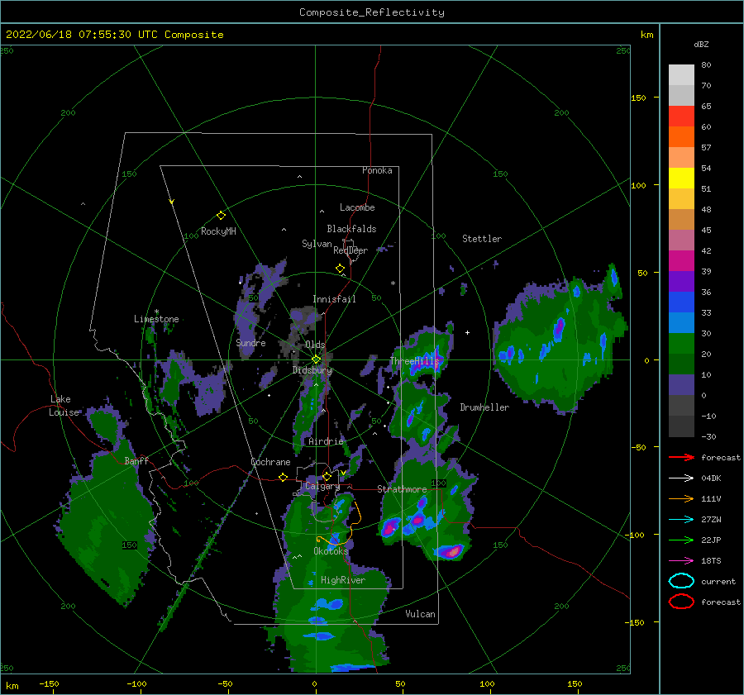Pick the purple 36–39 dBZ color swatch

click(x=681, y=281)
